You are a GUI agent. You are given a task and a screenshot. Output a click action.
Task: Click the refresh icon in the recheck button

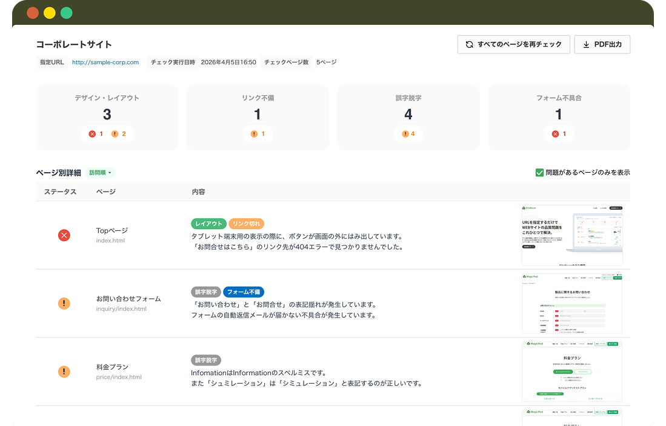coord(469,44)
